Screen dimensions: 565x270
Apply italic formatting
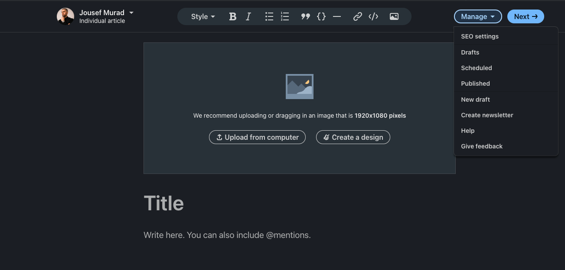tap(248, 16)
